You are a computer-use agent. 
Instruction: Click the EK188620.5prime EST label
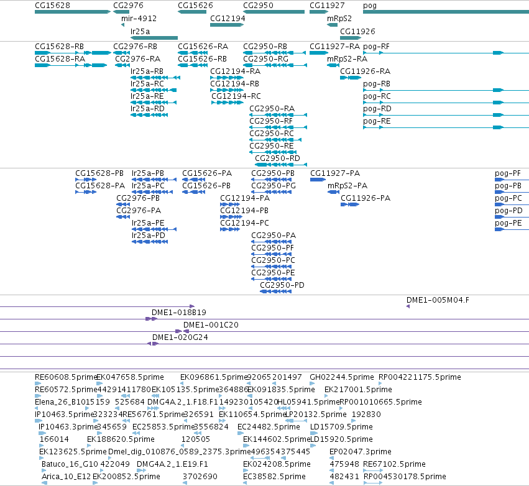[121, 439]
